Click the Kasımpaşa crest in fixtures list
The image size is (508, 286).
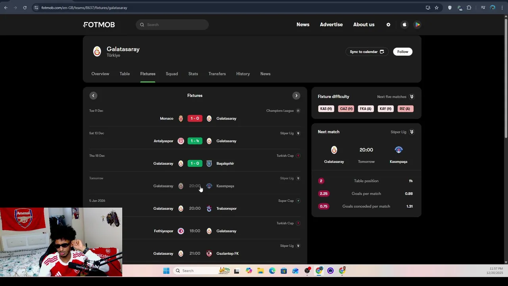209,186
